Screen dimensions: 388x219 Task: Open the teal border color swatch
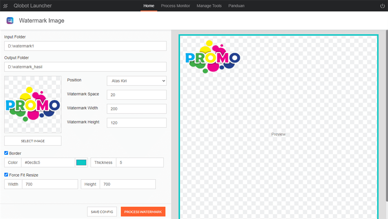click(x=81, y=163)
